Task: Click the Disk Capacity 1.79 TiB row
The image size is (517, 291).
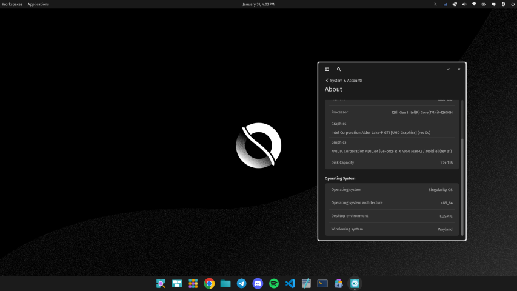Action: click(392, 162)
